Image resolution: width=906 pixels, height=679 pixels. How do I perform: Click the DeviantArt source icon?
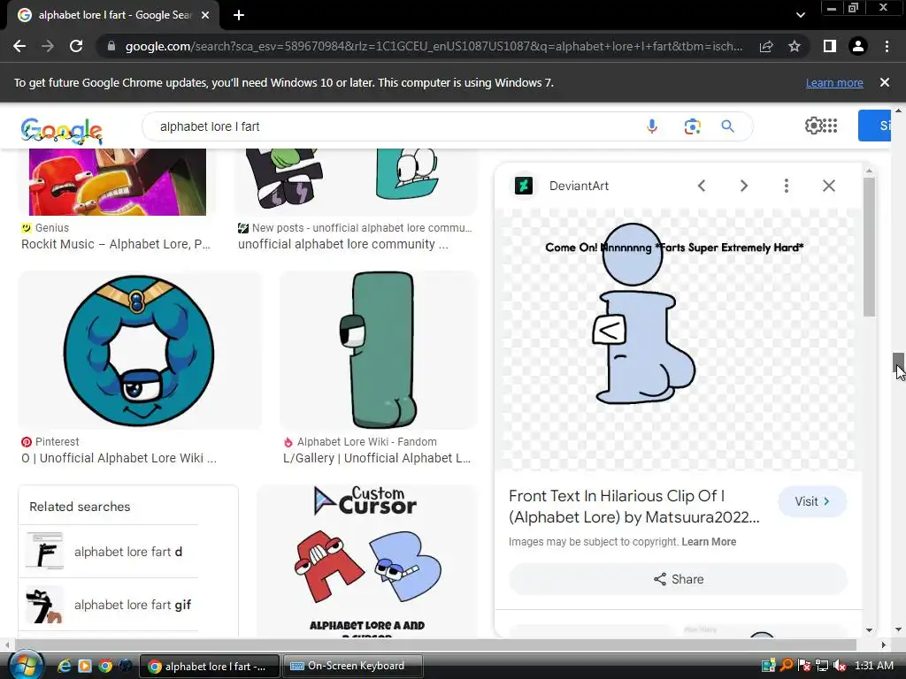tap(524, 186)
